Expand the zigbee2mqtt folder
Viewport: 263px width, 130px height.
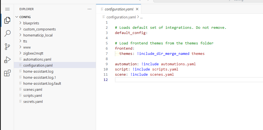pyautogui.click(x=33, y=53)
